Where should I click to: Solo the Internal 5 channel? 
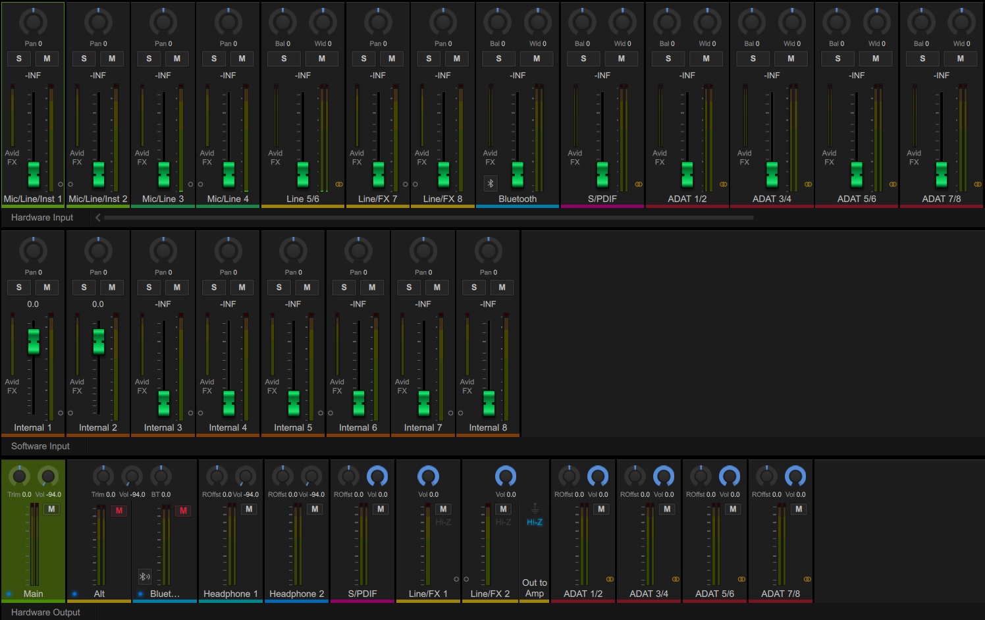[x=279, y=288]
